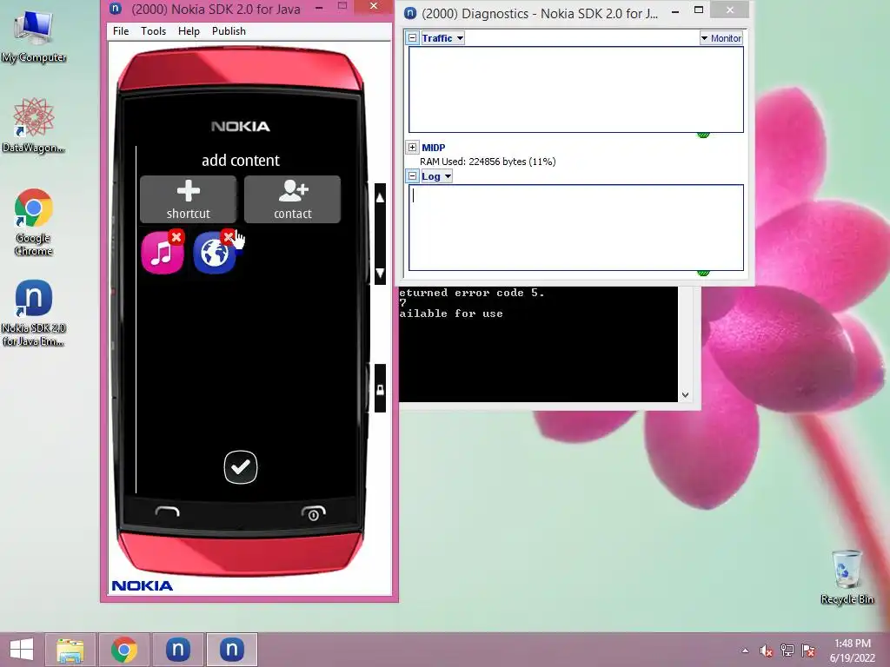
Task: Minimize the Nokia SDK emulator window
Action: click(320, 7)
